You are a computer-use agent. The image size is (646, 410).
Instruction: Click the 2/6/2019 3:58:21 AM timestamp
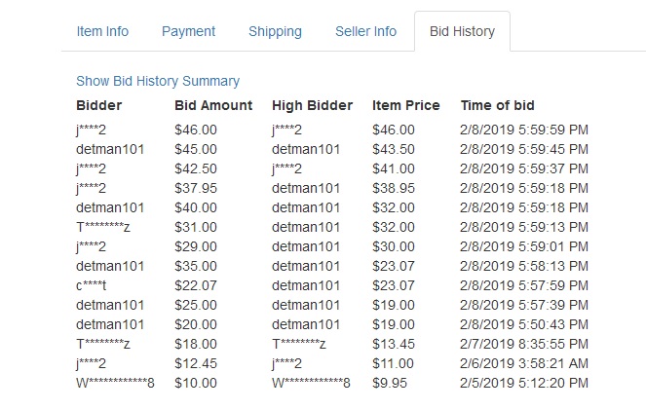(x=524, y=363)
